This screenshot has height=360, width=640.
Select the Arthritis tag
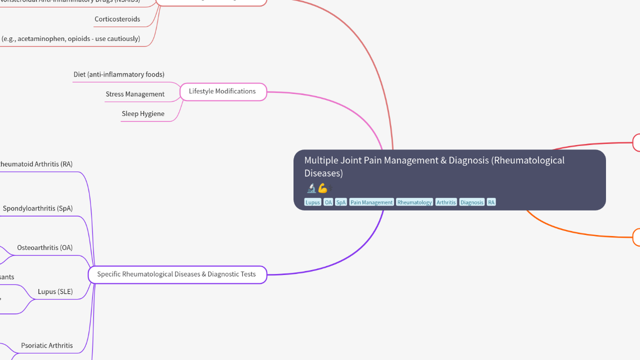(x=446, y=202)
